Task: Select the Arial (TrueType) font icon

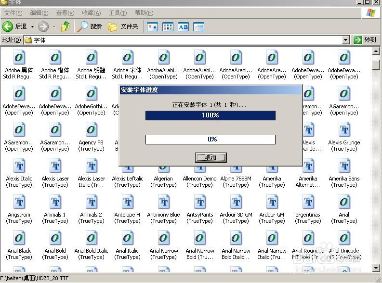Action: coord(344,202)
